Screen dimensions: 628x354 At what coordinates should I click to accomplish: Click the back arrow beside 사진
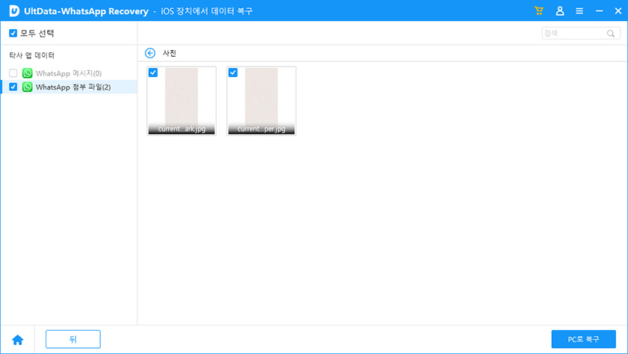coord(150,53)
